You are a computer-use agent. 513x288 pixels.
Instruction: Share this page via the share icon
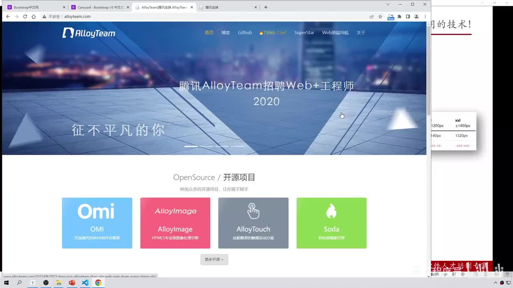tap(372, 16)
